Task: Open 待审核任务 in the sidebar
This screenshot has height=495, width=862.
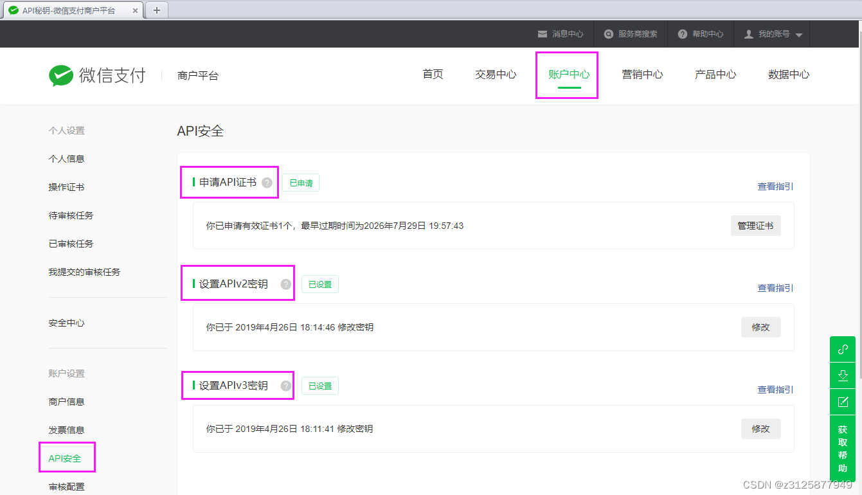Action: pos(71,215)
